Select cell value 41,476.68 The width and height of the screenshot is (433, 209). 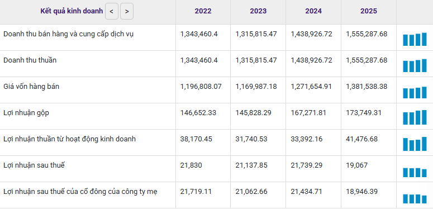pos(361,139)
